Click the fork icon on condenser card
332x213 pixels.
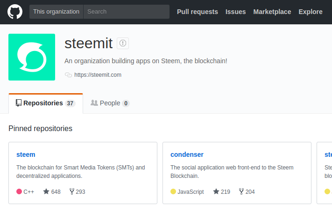coord(241,191)
